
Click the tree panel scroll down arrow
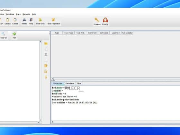40,120
